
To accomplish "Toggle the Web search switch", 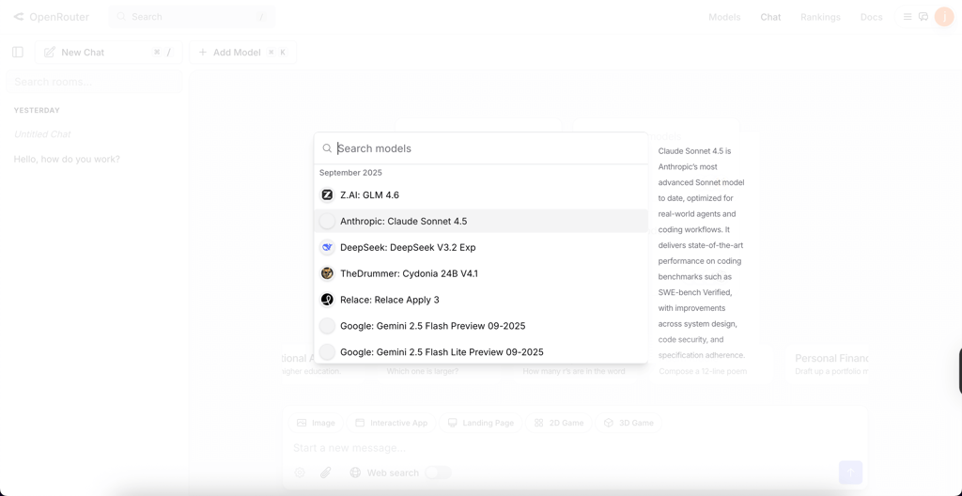I will click(x=438, y=473).
